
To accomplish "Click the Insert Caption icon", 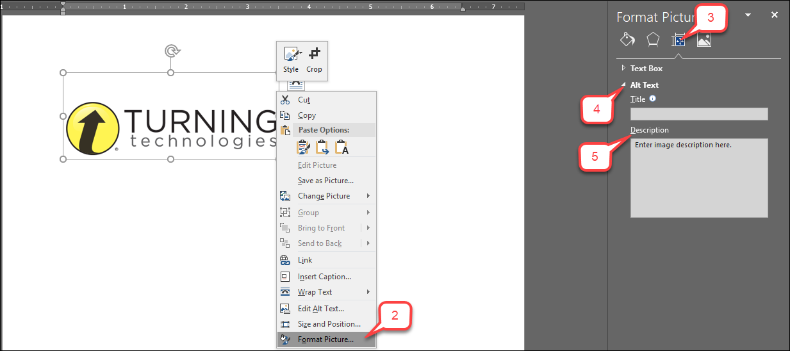I will coord(285,277).
